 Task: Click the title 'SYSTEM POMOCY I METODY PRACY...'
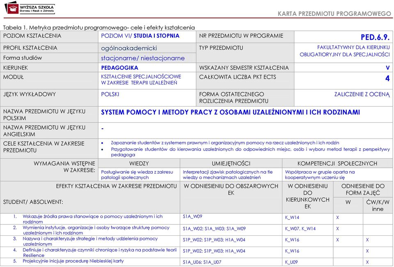point(230,112)
